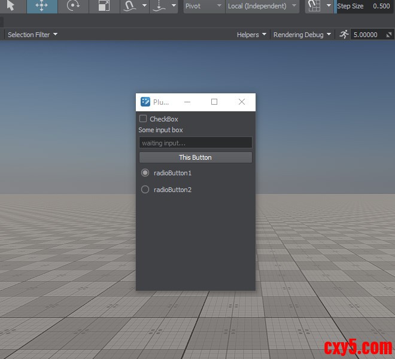
Task: Select the arrow selection tool
Action: click(x=11, y=6)
